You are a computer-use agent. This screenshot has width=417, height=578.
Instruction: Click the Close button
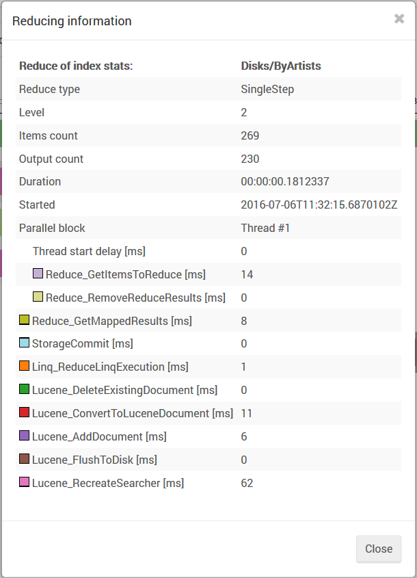pos(379,549)
